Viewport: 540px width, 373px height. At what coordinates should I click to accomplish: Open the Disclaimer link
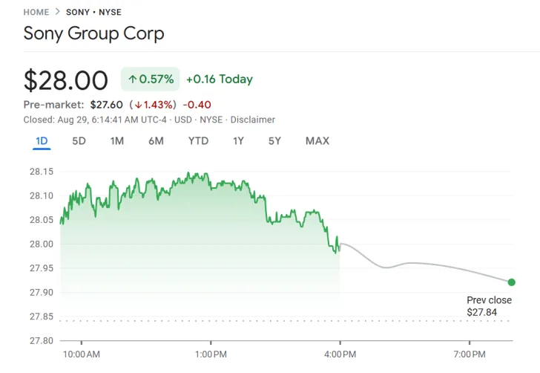pyautogui.click(x=252, y=120)
